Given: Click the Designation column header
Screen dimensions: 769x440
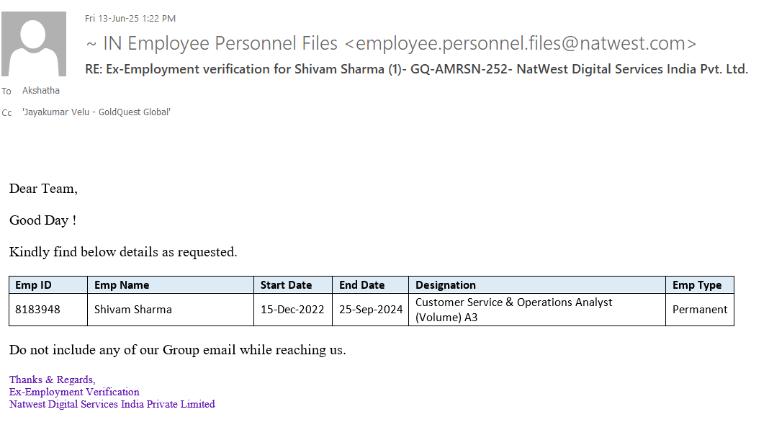Looking at the screenshot, I should (445, 285).
